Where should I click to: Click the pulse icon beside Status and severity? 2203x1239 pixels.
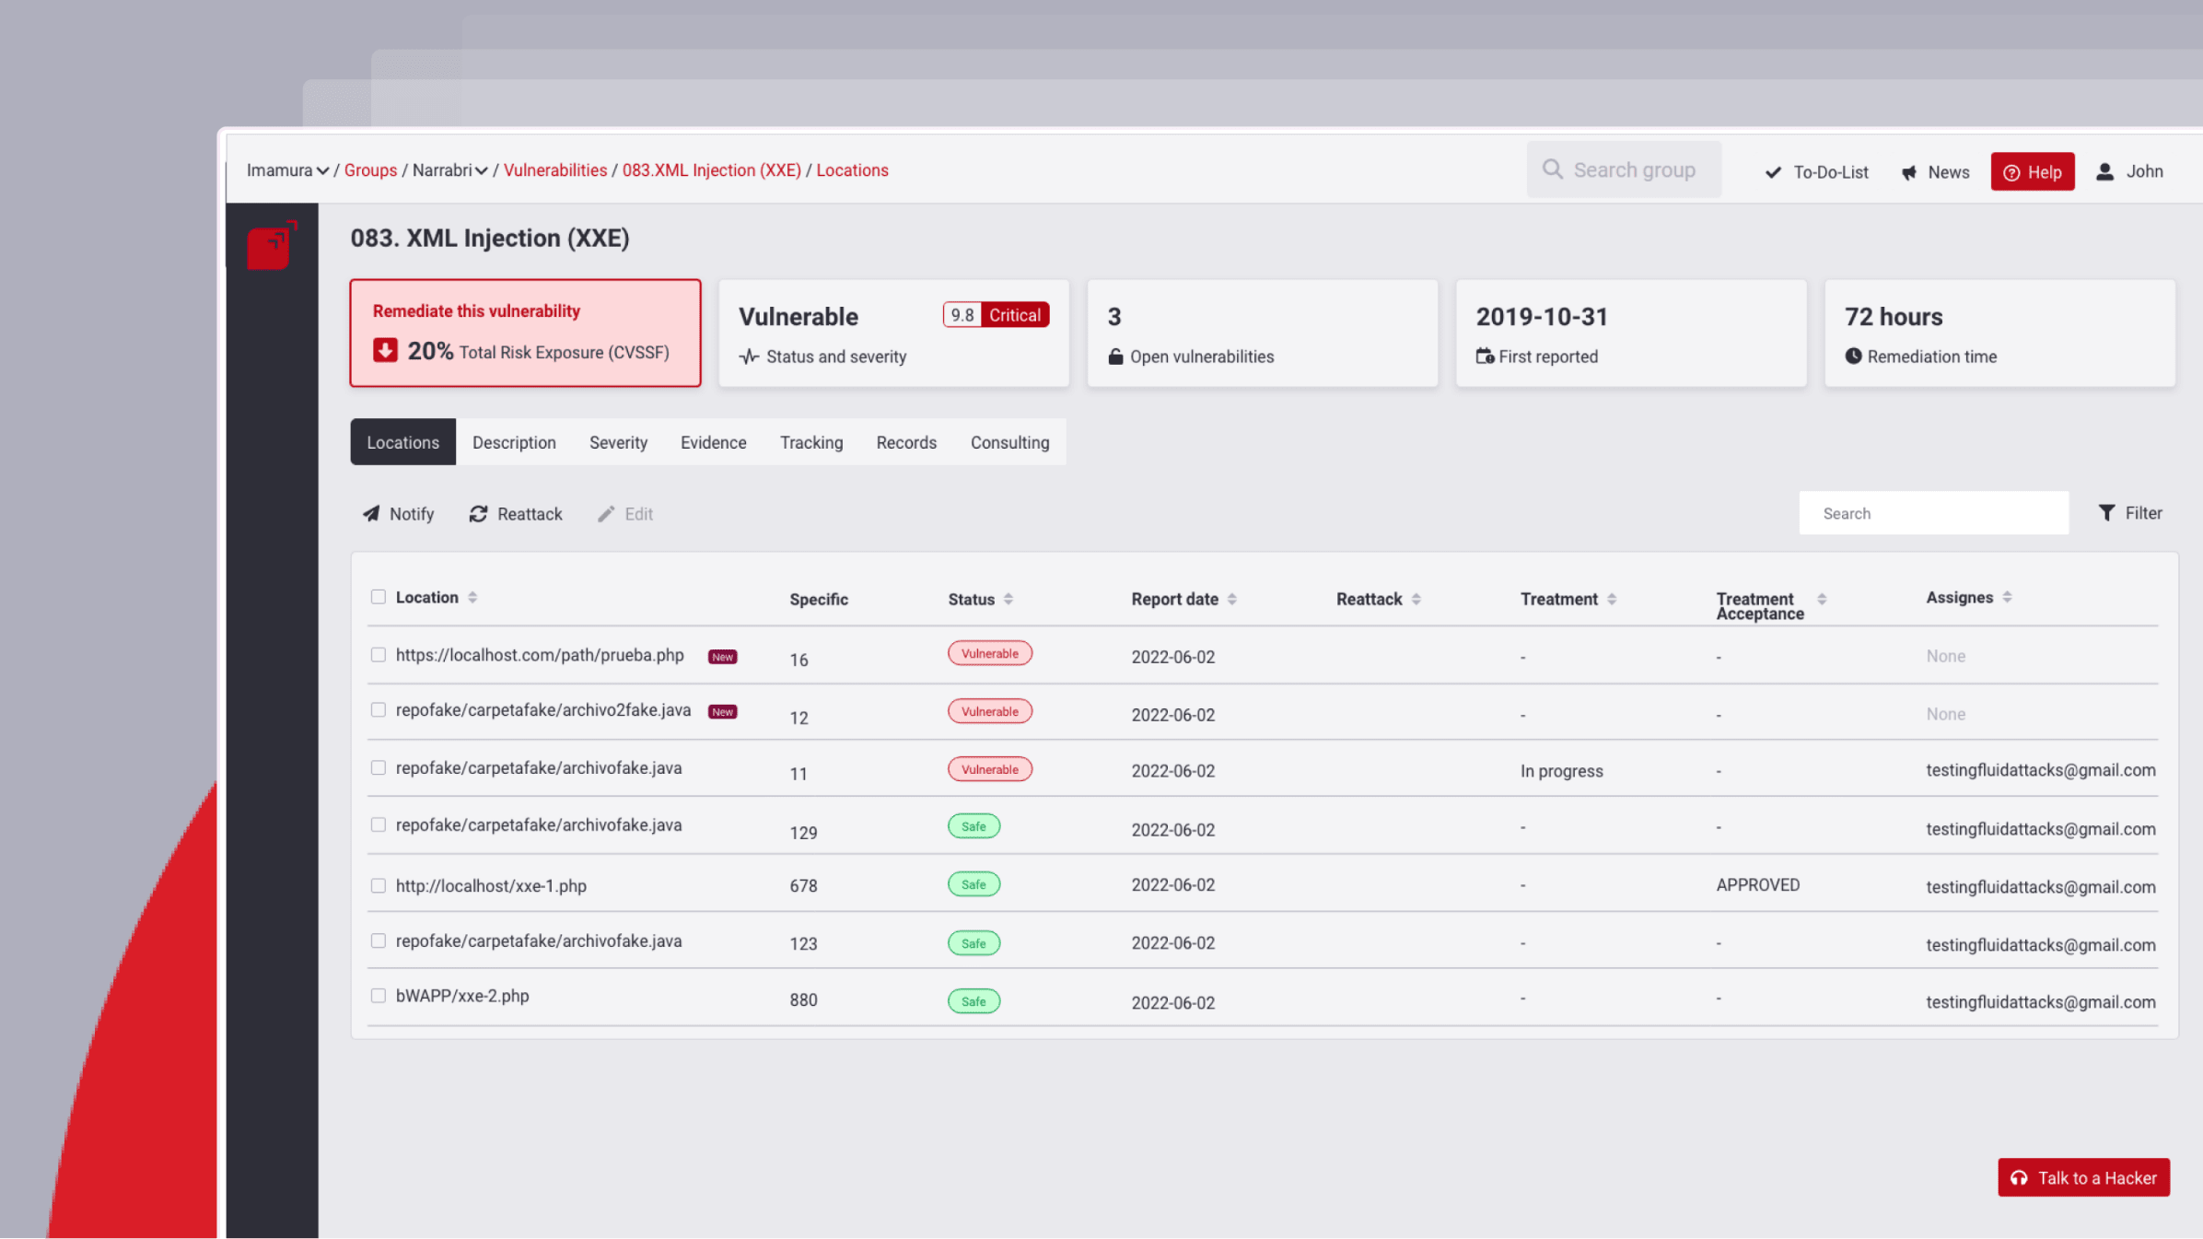click(x=749, y=357)
